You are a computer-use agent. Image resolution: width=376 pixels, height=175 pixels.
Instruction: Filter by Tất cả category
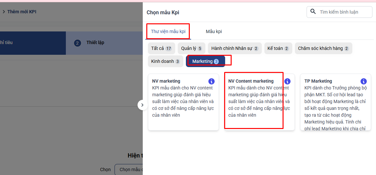[161, 48]
